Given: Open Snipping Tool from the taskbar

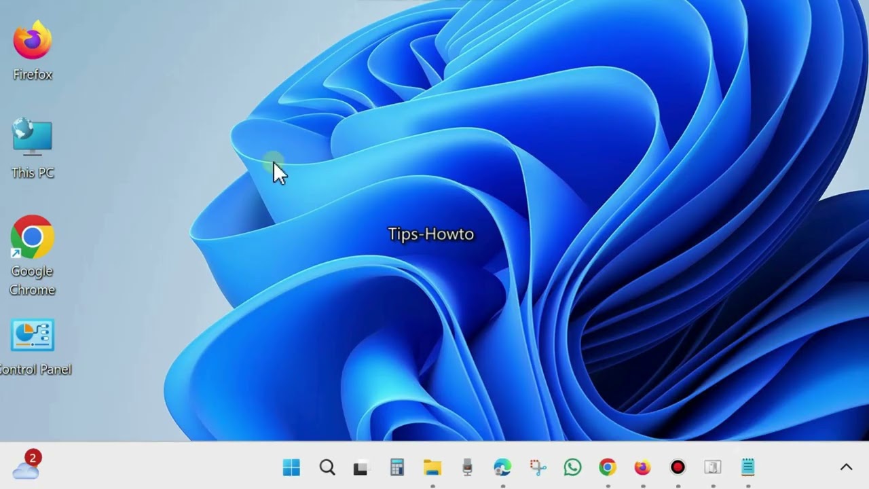Looking at the screenshot, I should pyautogui.click(x=538, y=467).
